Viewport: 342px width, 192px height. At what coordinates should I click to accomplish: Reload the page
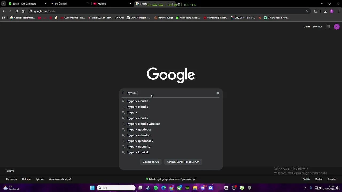pos(17,11)
